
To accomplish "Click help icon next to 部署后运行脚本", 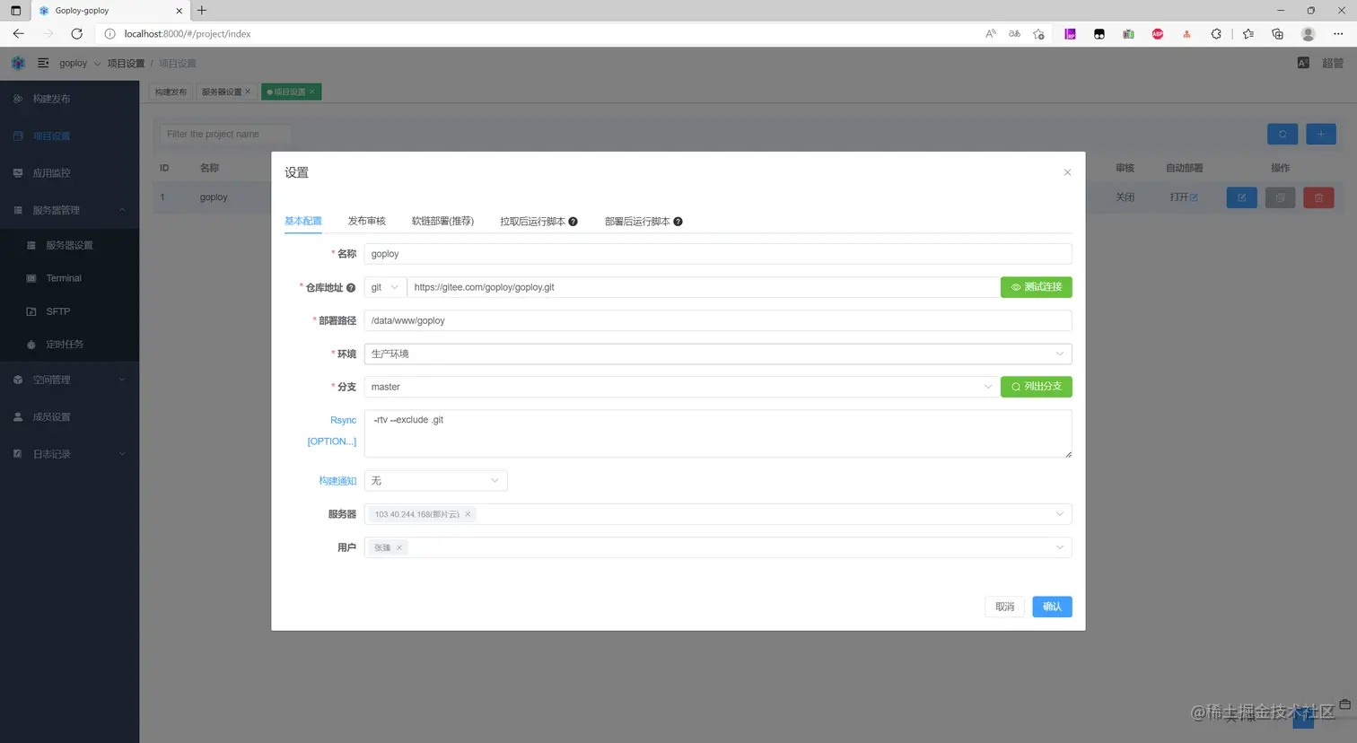I will point(678,222).
